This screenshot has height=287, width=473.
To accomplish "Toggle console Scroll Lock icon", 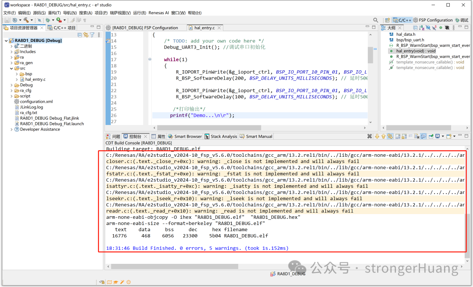I will pyautogui.click(x=404, y=136).
